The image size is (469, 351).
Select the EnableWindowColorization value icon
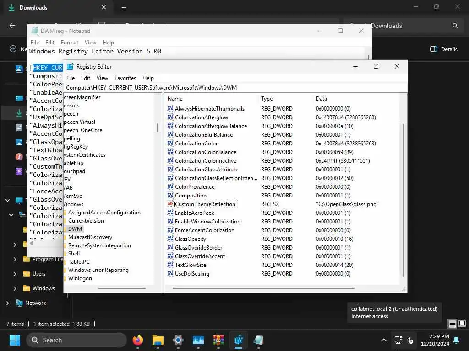(x=170, y=222)
